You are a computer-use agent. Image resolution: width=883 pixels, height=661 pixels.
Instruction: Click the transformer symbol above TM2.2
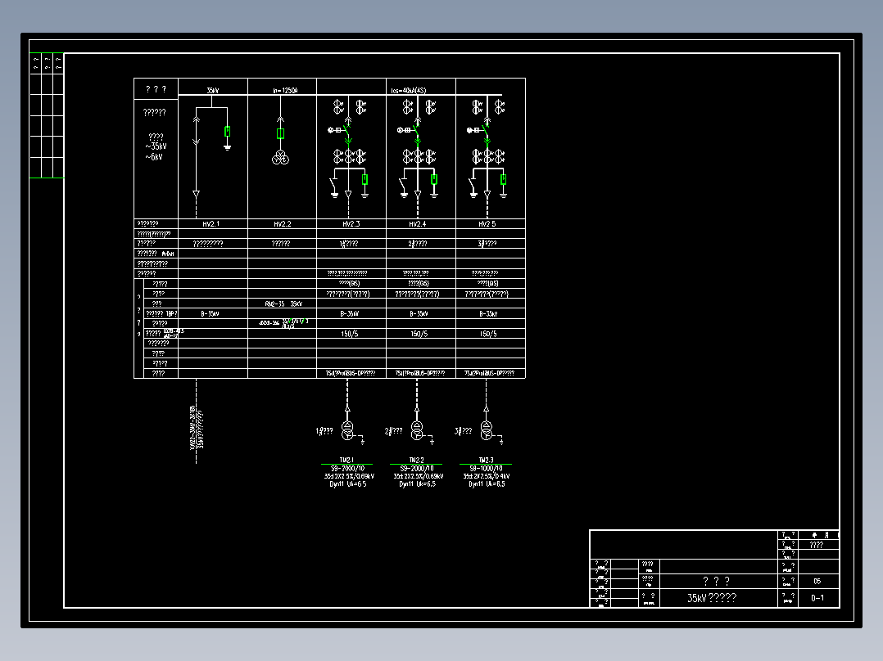pyautogui.click(x=417, y=430)
